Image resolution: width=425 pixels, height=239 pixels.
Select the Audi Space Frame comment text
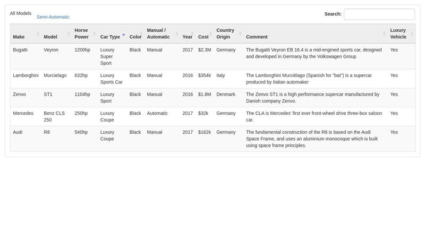(x=312, y=139)
